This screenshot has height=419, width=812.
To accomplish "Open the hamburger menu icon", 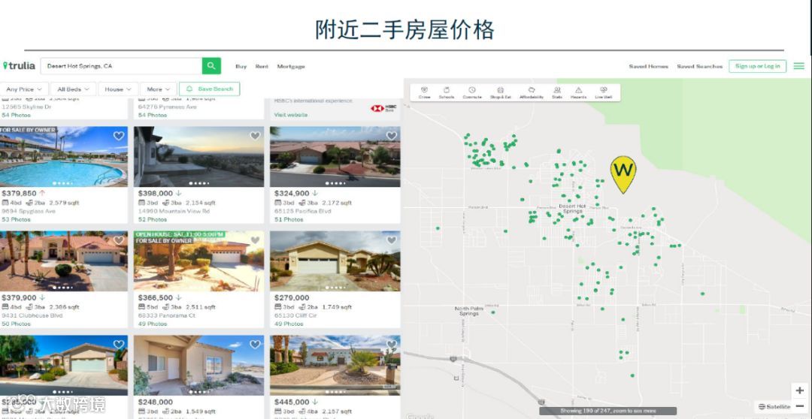I will (x=799, y=66).
